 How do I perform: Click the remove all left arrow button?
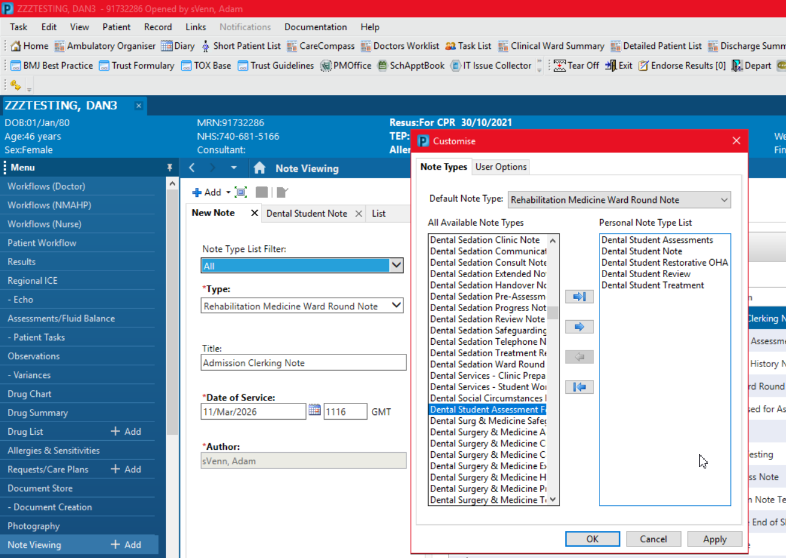tap(579, 387)
